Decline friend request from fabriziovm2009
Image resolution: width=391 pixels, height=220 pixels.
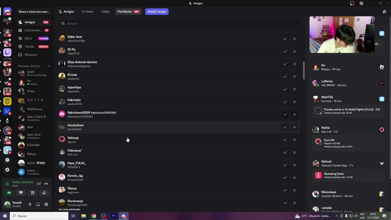(294, 115)
